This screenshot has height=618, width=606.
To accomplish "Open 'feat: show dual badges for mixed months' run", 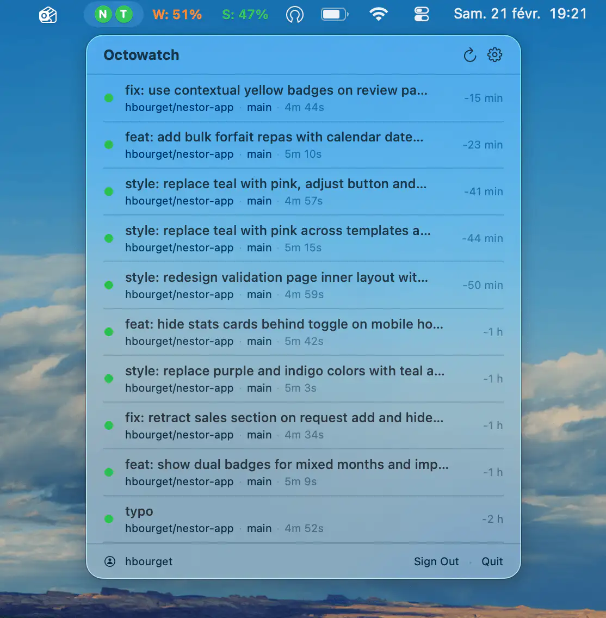I will [x=304, y=472].
